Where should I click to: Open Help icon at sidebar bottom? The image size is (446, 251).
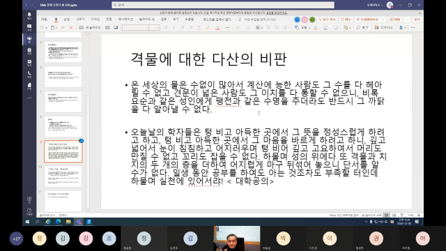tap(29, 211)
